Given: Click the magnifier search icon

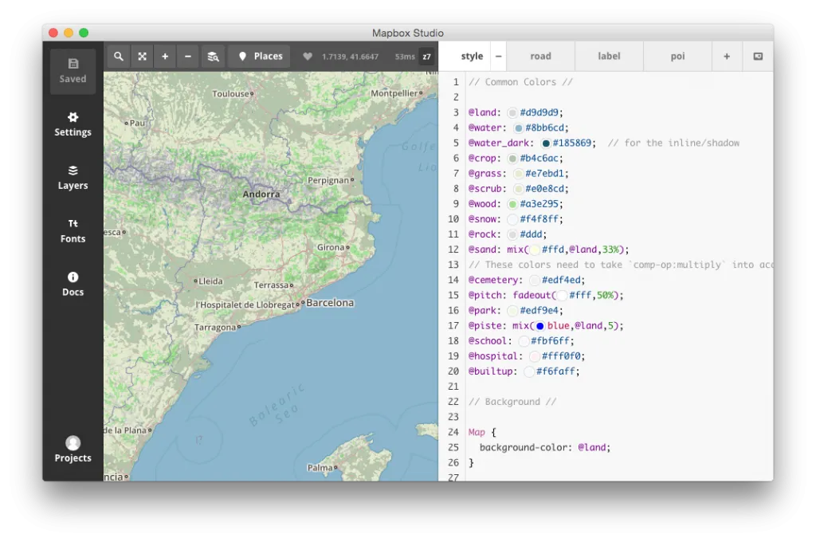Looking at the screenshot, I should [119, 57].
